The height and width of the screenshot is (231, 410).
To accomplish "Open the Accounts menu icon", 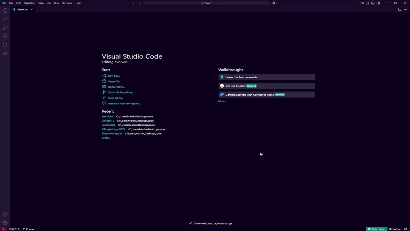I will coord(5,214).
